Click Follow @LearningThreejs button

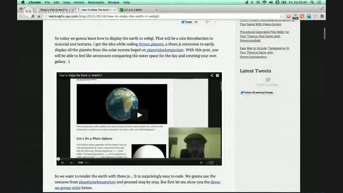(257, 93)
